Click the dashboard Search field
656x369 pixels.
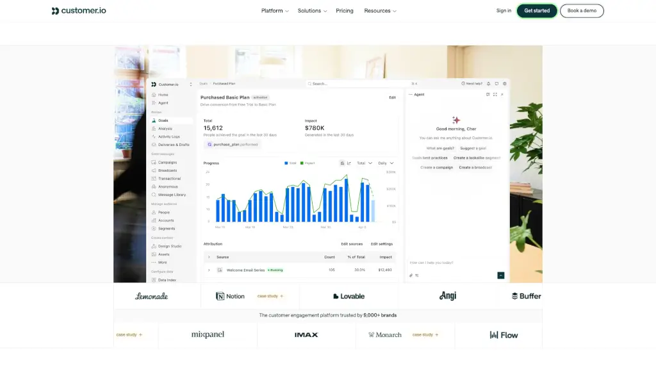363,84
